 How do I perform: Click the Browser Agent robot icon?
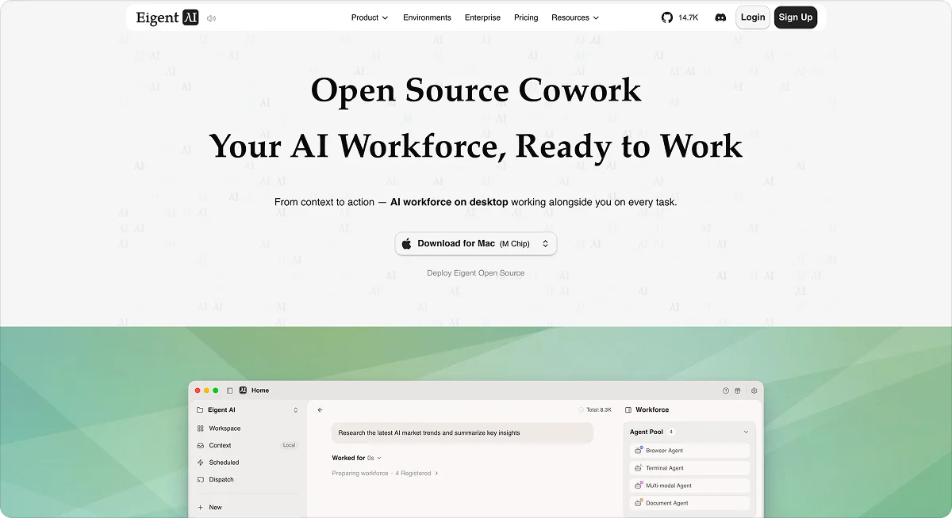[x=639, y=450]
